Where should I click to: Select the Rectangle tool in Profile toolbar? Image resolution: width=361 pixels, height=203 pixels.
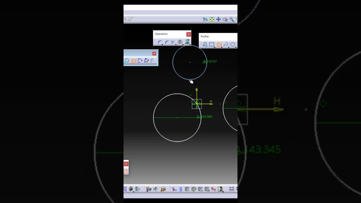coord(212,45)
